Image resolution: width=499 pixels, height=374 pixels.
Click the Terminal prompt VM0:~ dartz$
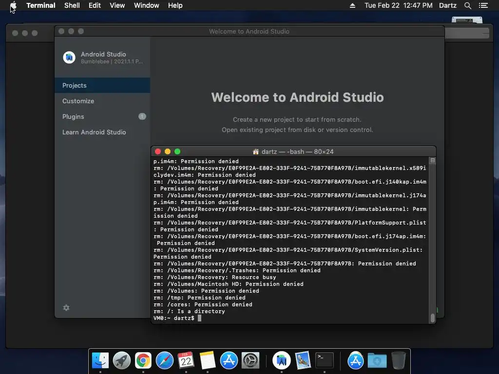click(x=174, y=318)
